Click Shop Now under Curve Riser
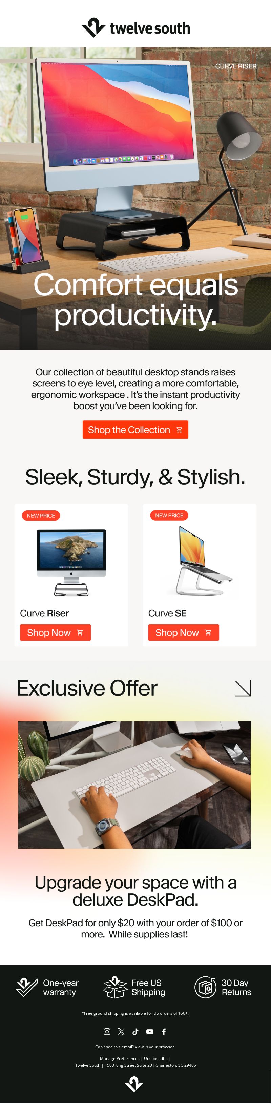The height and width of the screenshot is (1110, 271). pos(55,632)
